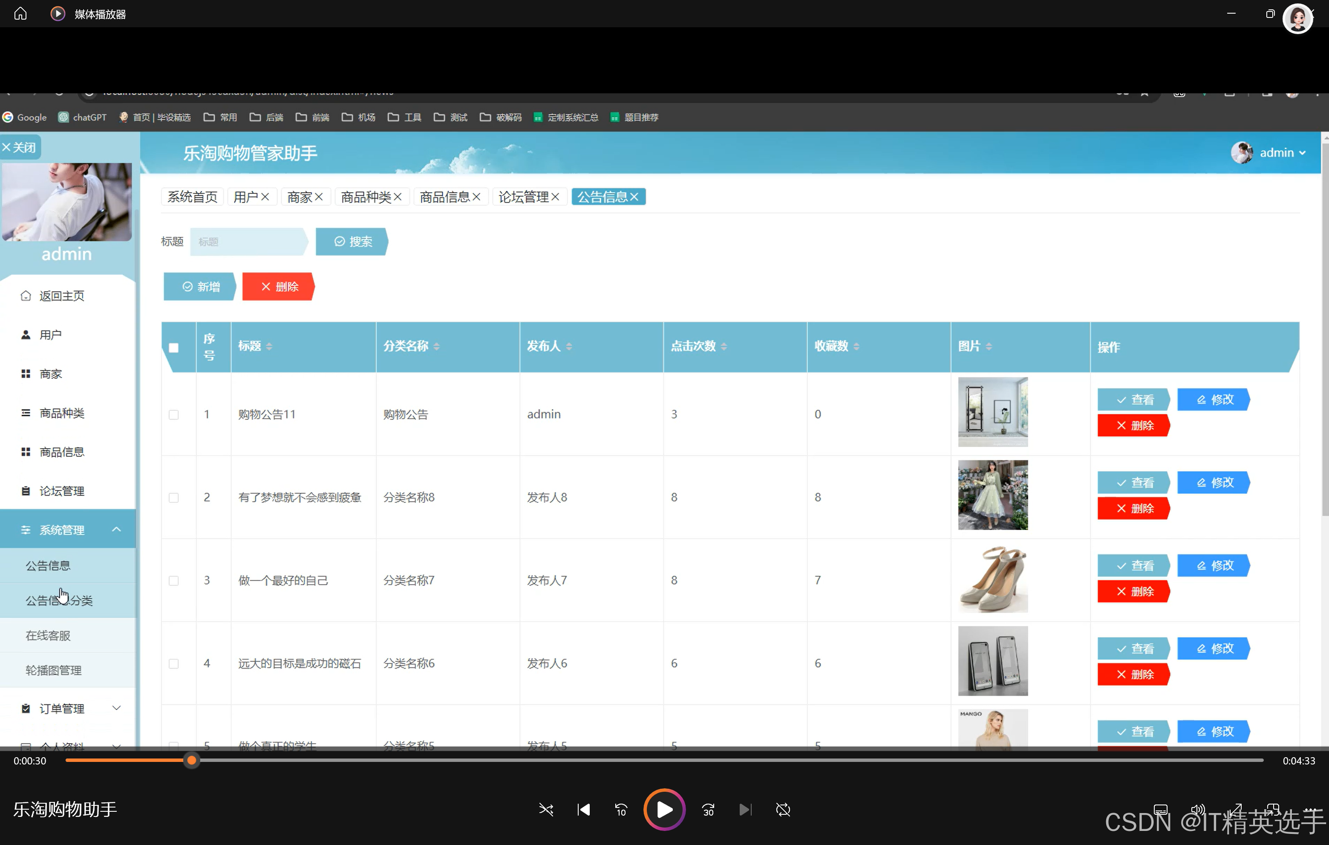Open media player home icon

click(20, 13)
